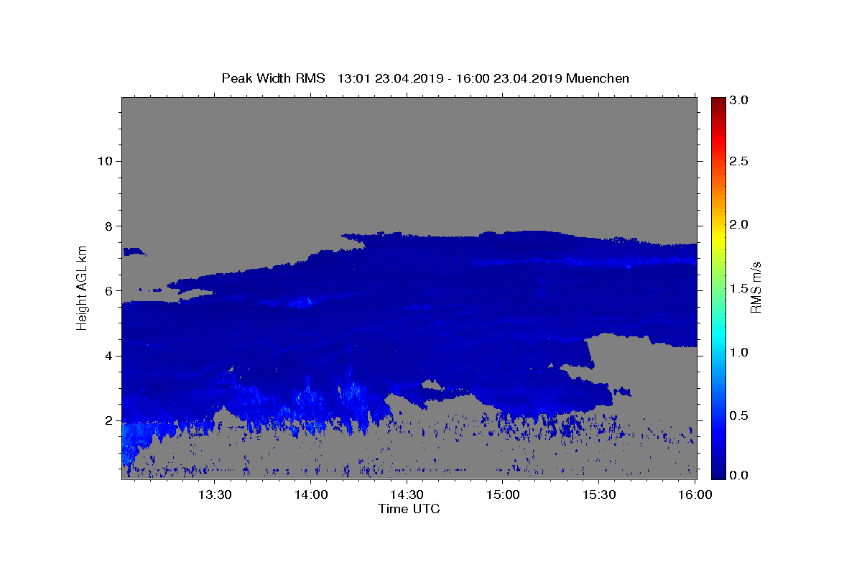Click the 16:00 time tick label
862x575 pixels.
coord(695,494)
